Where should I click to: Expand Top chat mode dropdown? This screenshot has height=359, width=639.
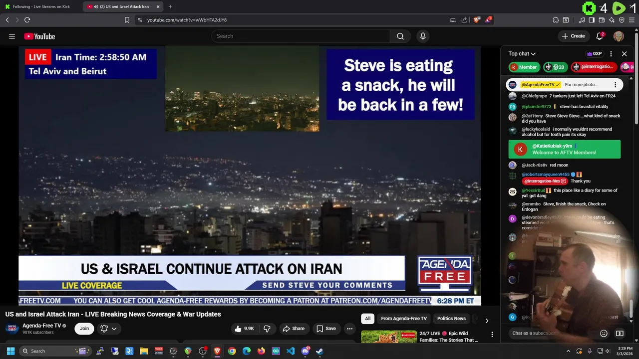coord(522,54)
